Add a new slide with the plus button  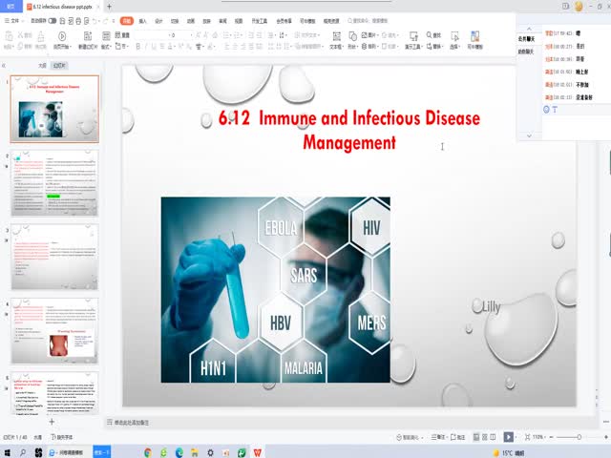[x=52, y=422]
